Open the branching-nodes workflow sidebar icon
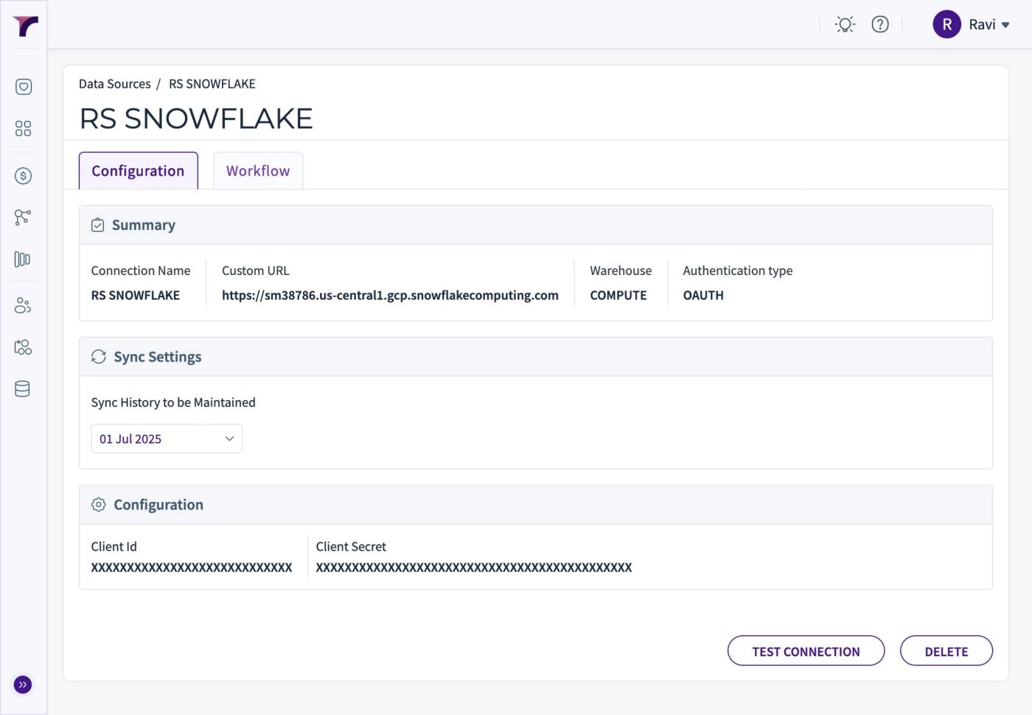Screen dimensions: 1032x715 click(24, 217)
